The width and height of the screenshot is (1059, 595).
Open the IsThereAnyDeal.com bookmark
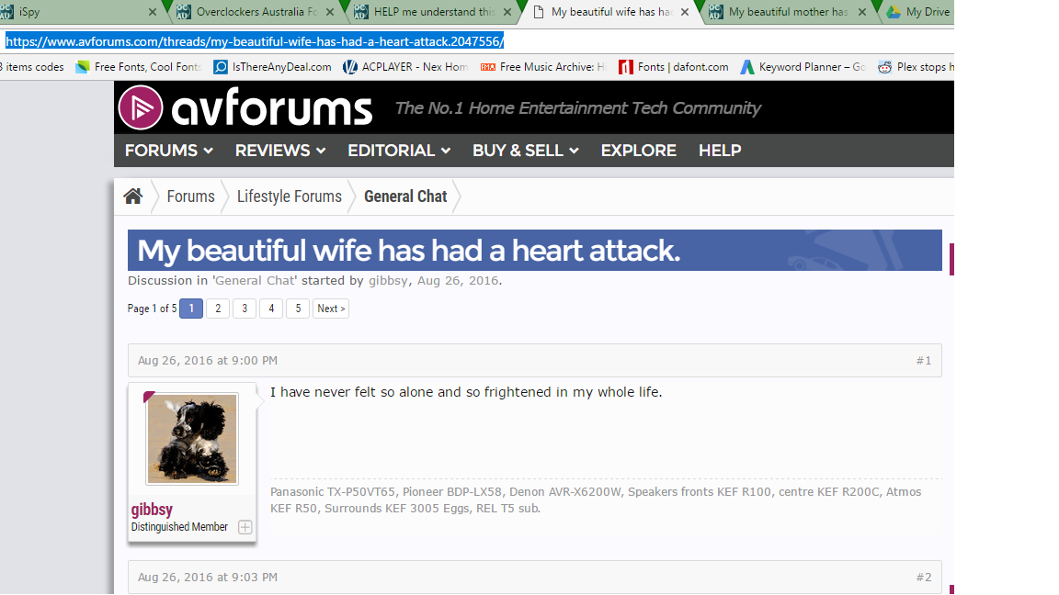click(272, 67)
